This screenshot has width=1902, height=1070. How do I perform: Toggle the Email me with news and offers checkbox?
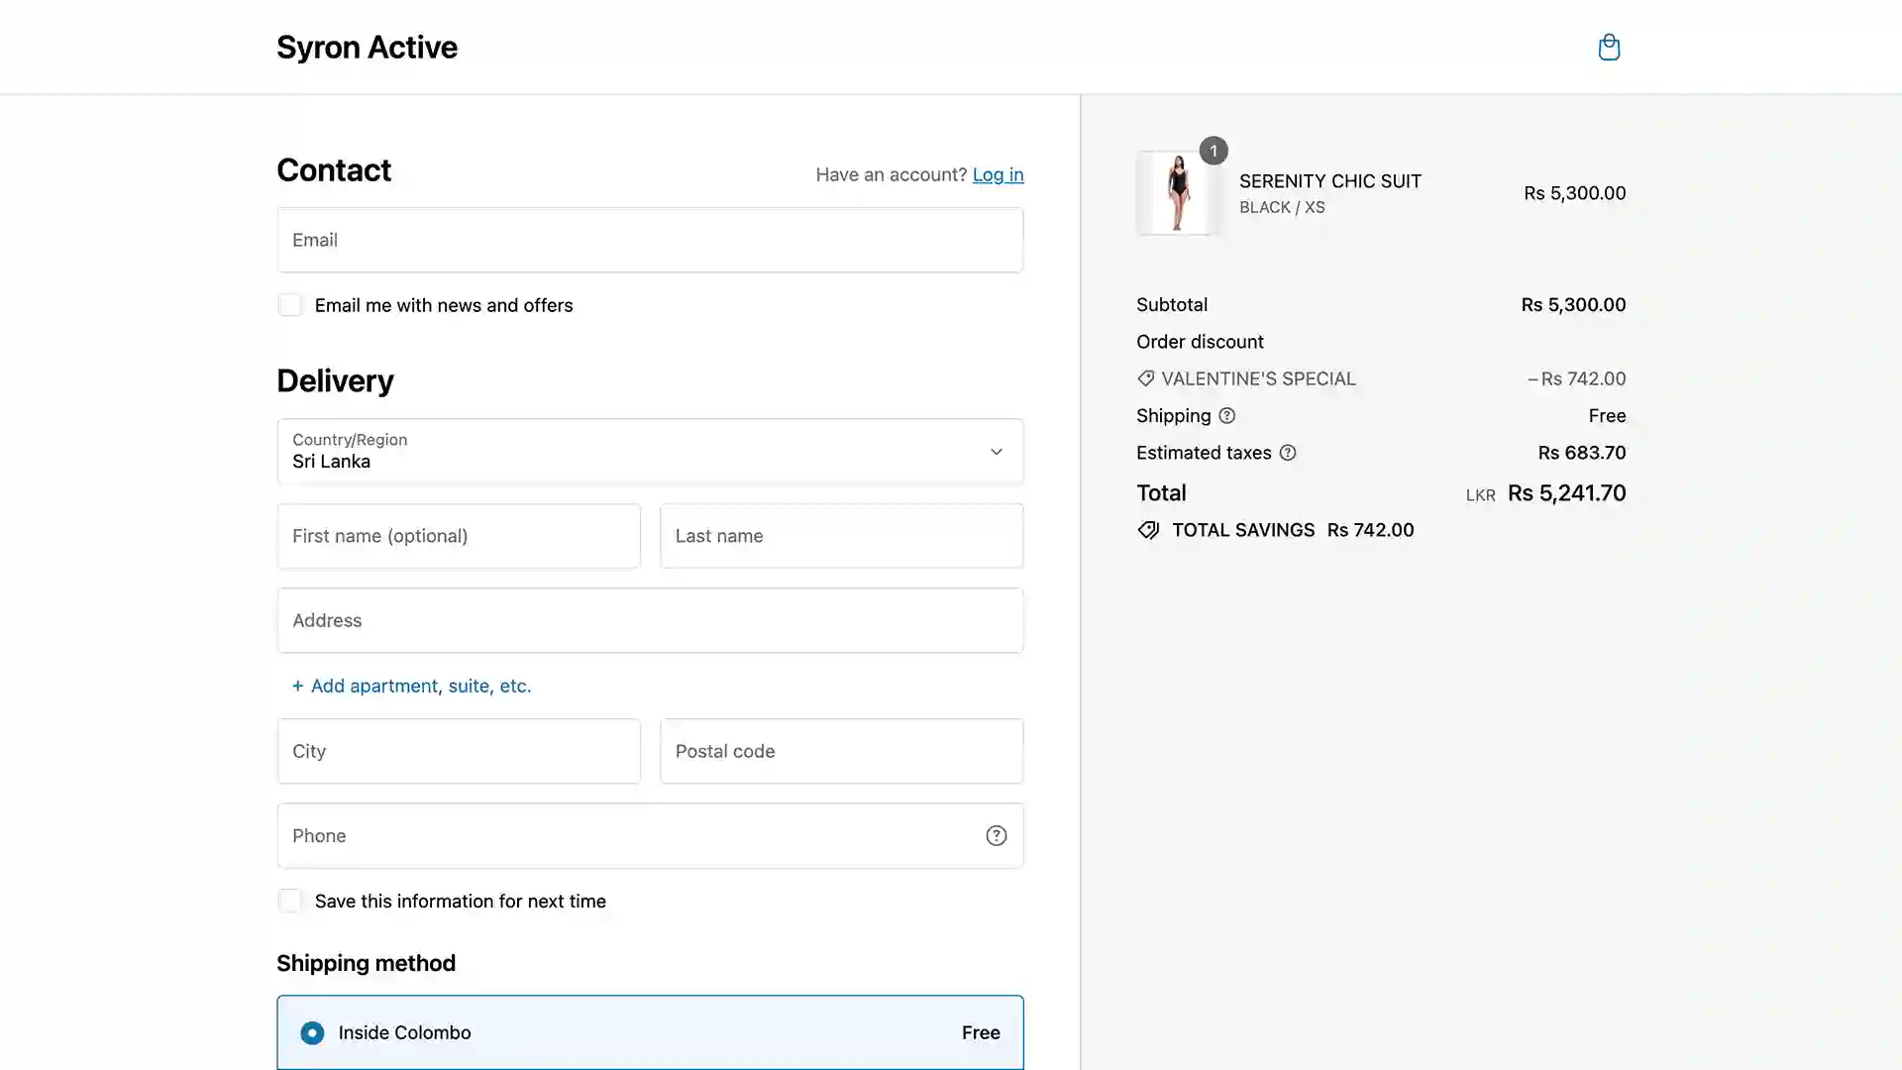(x=288, y=304)
